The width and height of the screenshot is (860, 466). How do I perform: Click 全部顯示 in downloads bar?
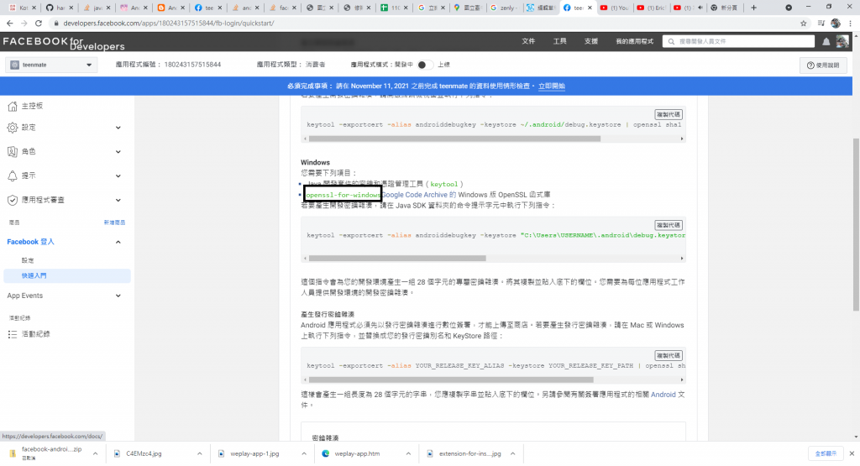[826, 453]
